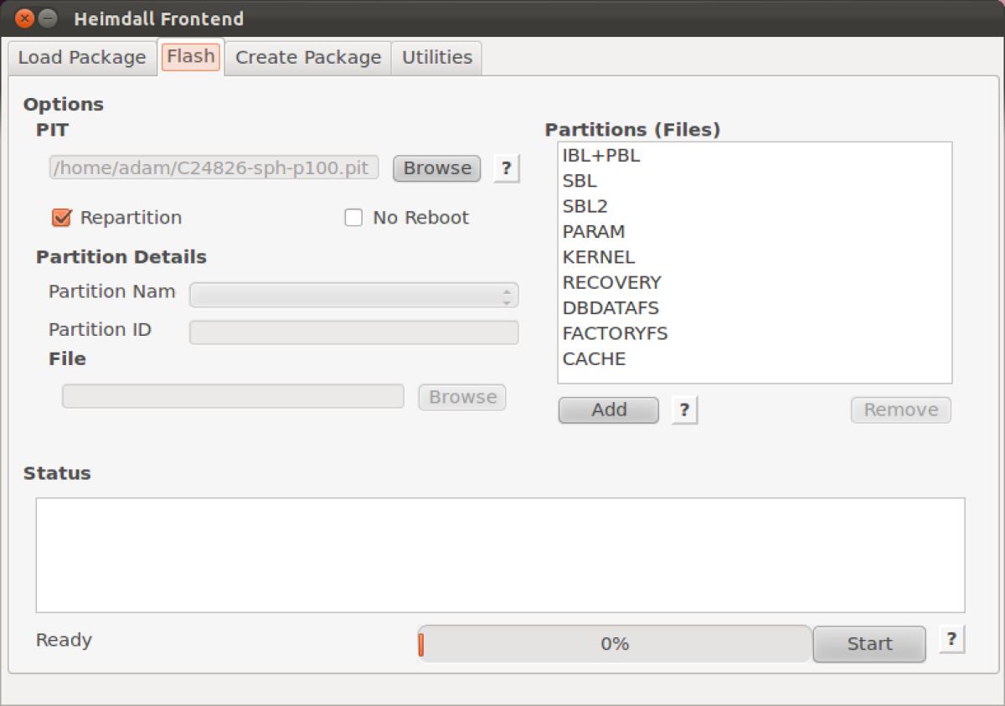Open help for the Partitions Files list
This screenshot has height=706, width=1005.
[684, 410]
